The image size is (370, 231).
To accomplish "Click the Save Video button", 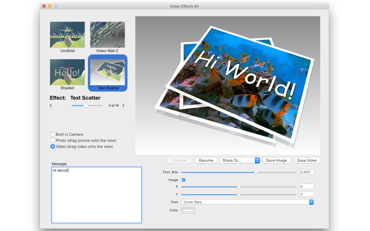I will click(307, 160).
